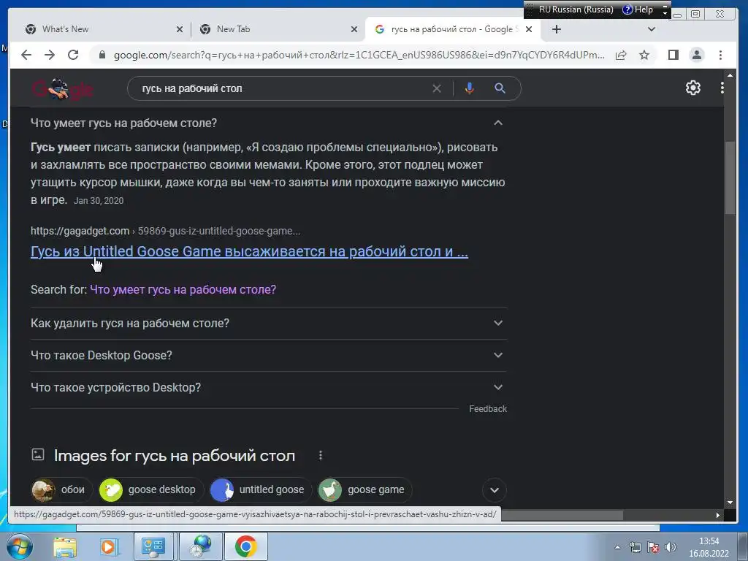
Task: Click the browser forward arrow
Action: click(x=50, y=55)
